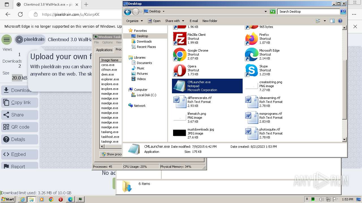Open the Organize dropdown menu
362x203 pixels.
tap(135, 21)
